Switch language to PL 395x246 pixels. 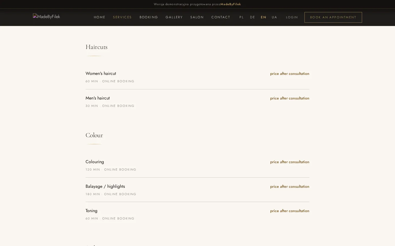(242, 17)
